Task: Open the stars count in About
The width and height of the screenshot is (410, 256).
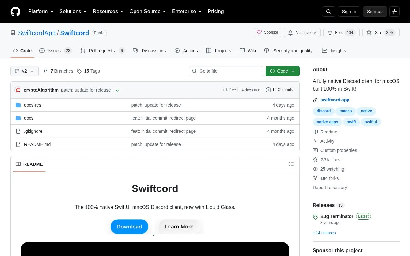Action: click(x=326, y=160)
